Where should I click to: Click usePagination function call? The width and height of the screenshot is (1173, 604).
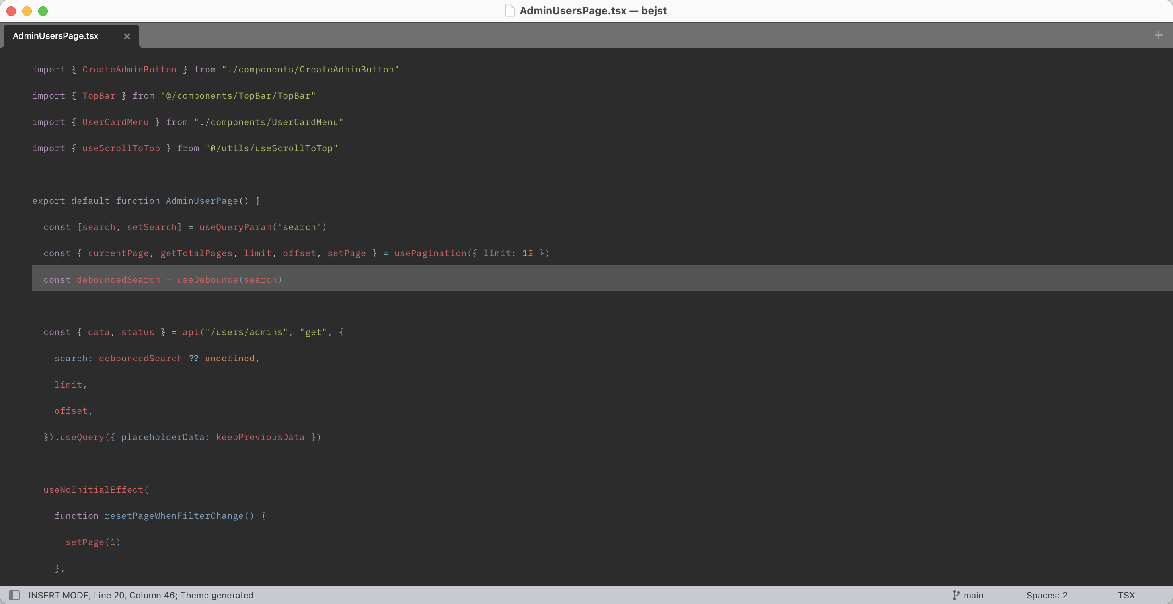click(x=430, y=253)
